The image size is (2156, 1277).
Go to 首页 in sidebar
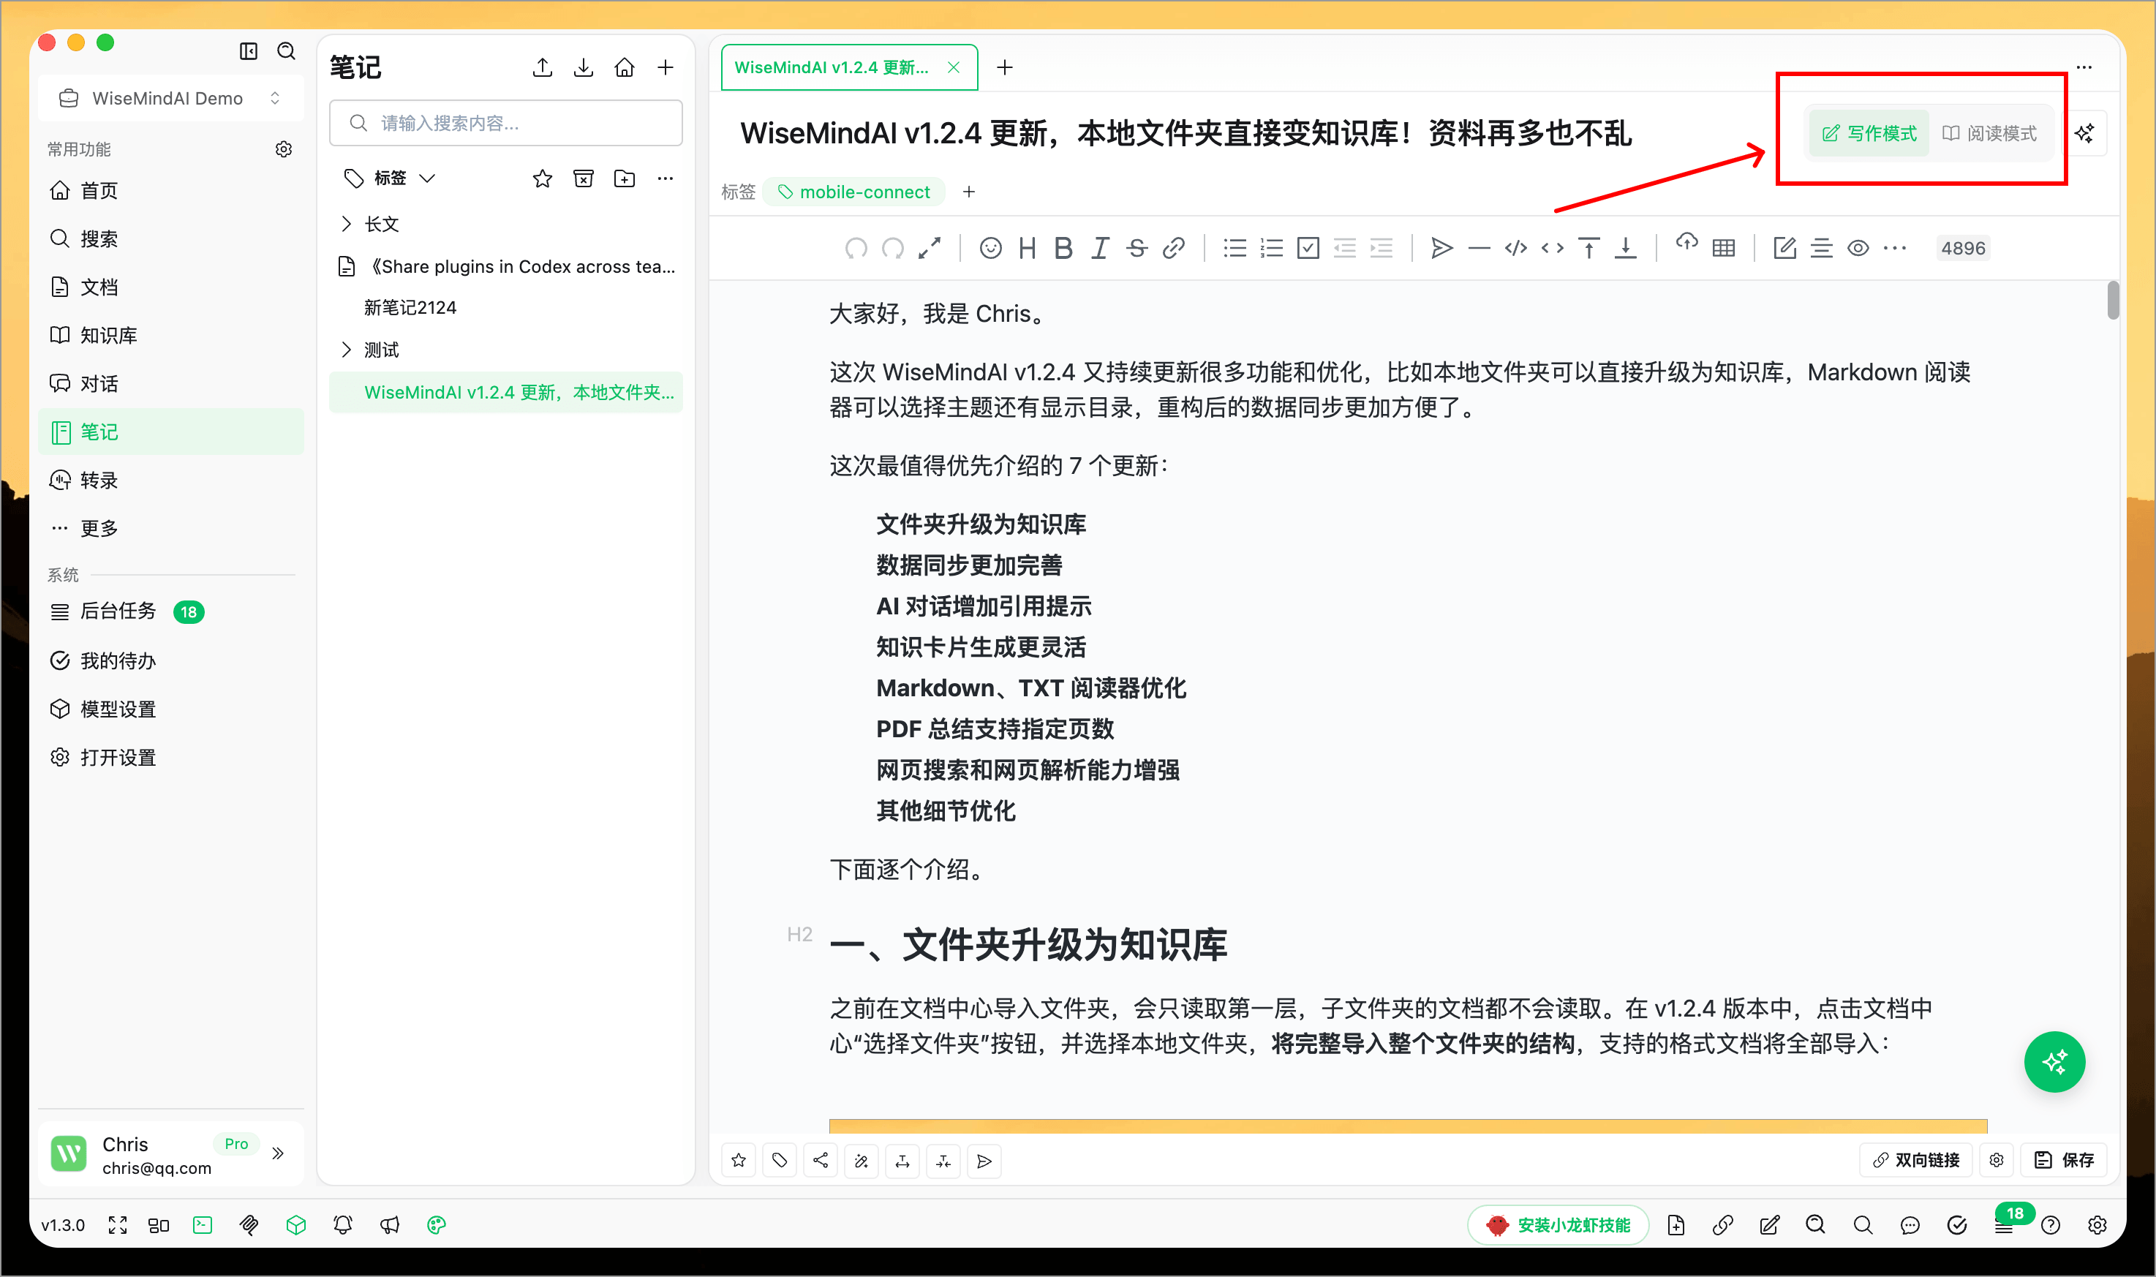tap(171, 190)
